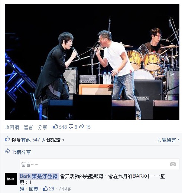182x193 pixels.
Task: Click 回覆 on the Bark comment
Action: [34, 189]
